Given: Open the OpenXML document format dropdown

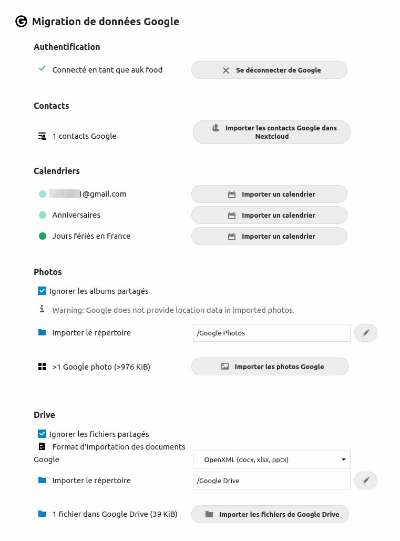Looking at the screenshot, I should tap(272, 460).
